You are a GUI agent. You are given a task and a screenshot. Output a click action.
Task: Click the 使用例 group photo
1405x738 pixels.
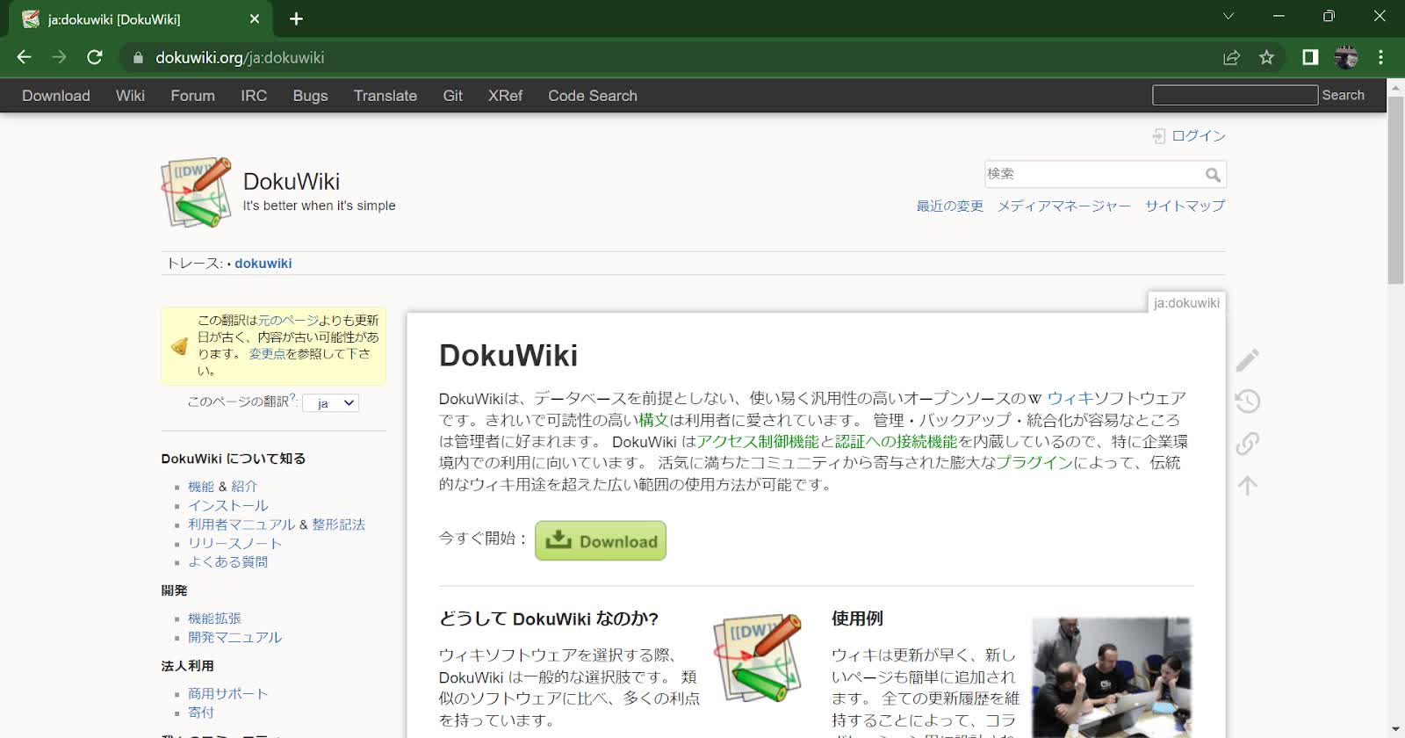coord(1112,677)
